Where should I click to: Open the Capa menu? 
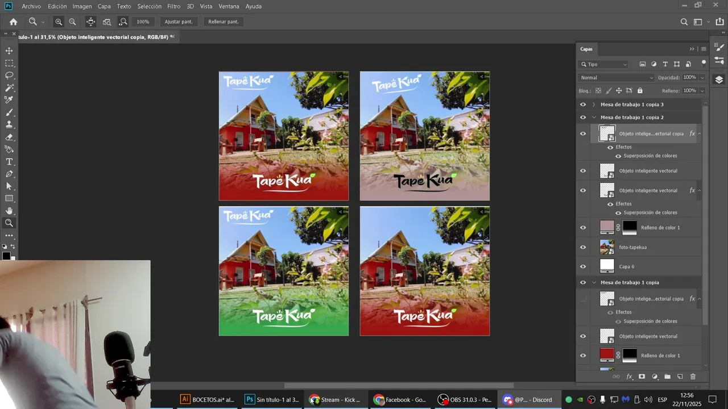(x=104, y=6)
